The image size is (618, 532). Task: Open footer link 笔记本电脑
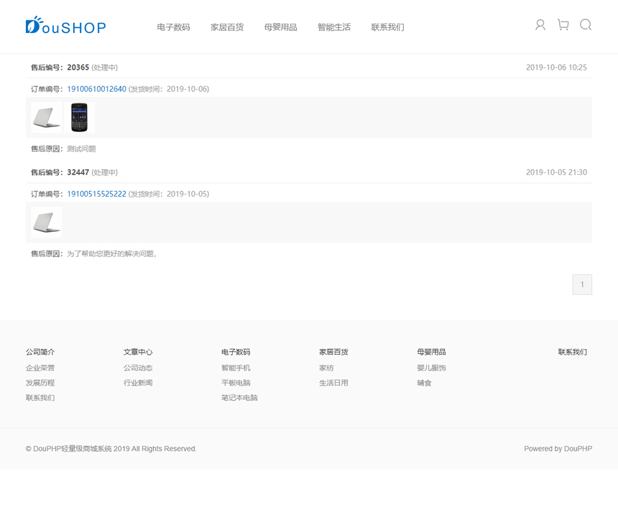tap(239, 398)
